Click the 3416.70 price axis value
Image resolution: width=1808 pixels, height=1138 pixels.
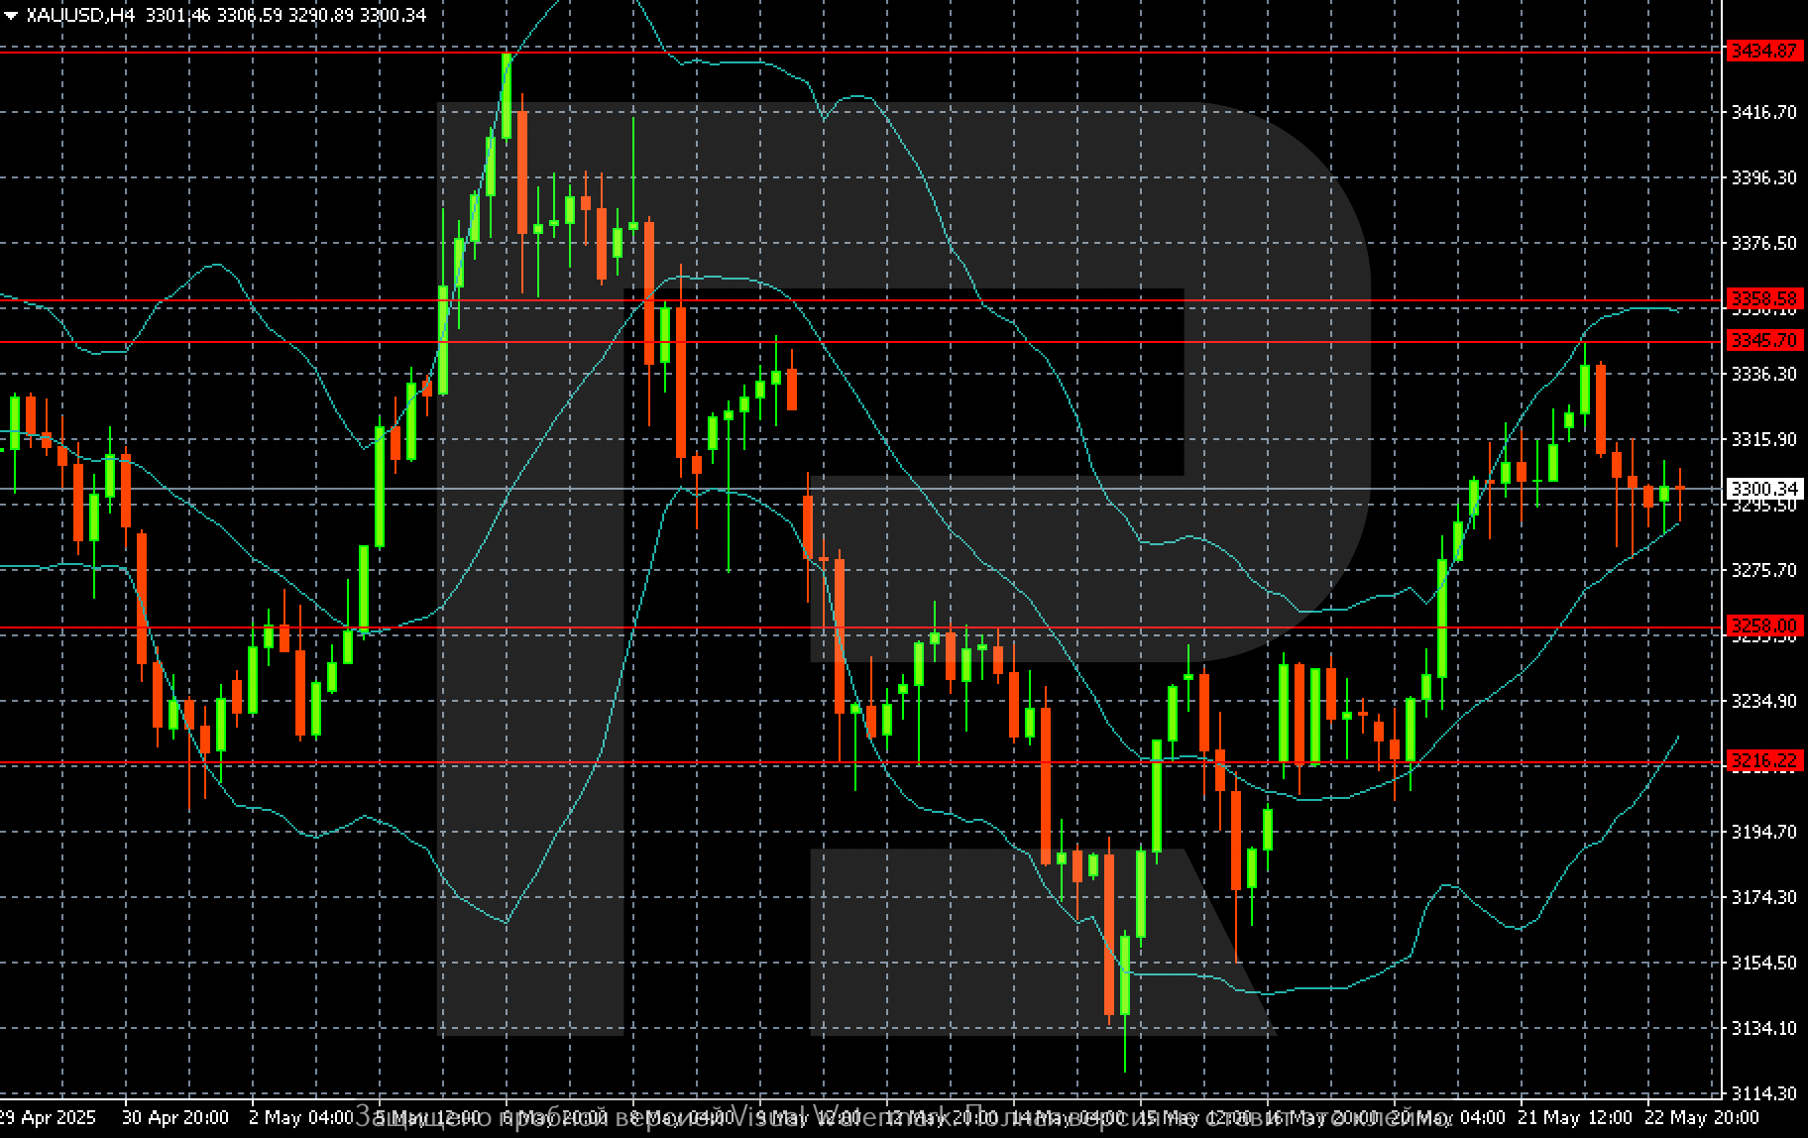[1763, 113]
